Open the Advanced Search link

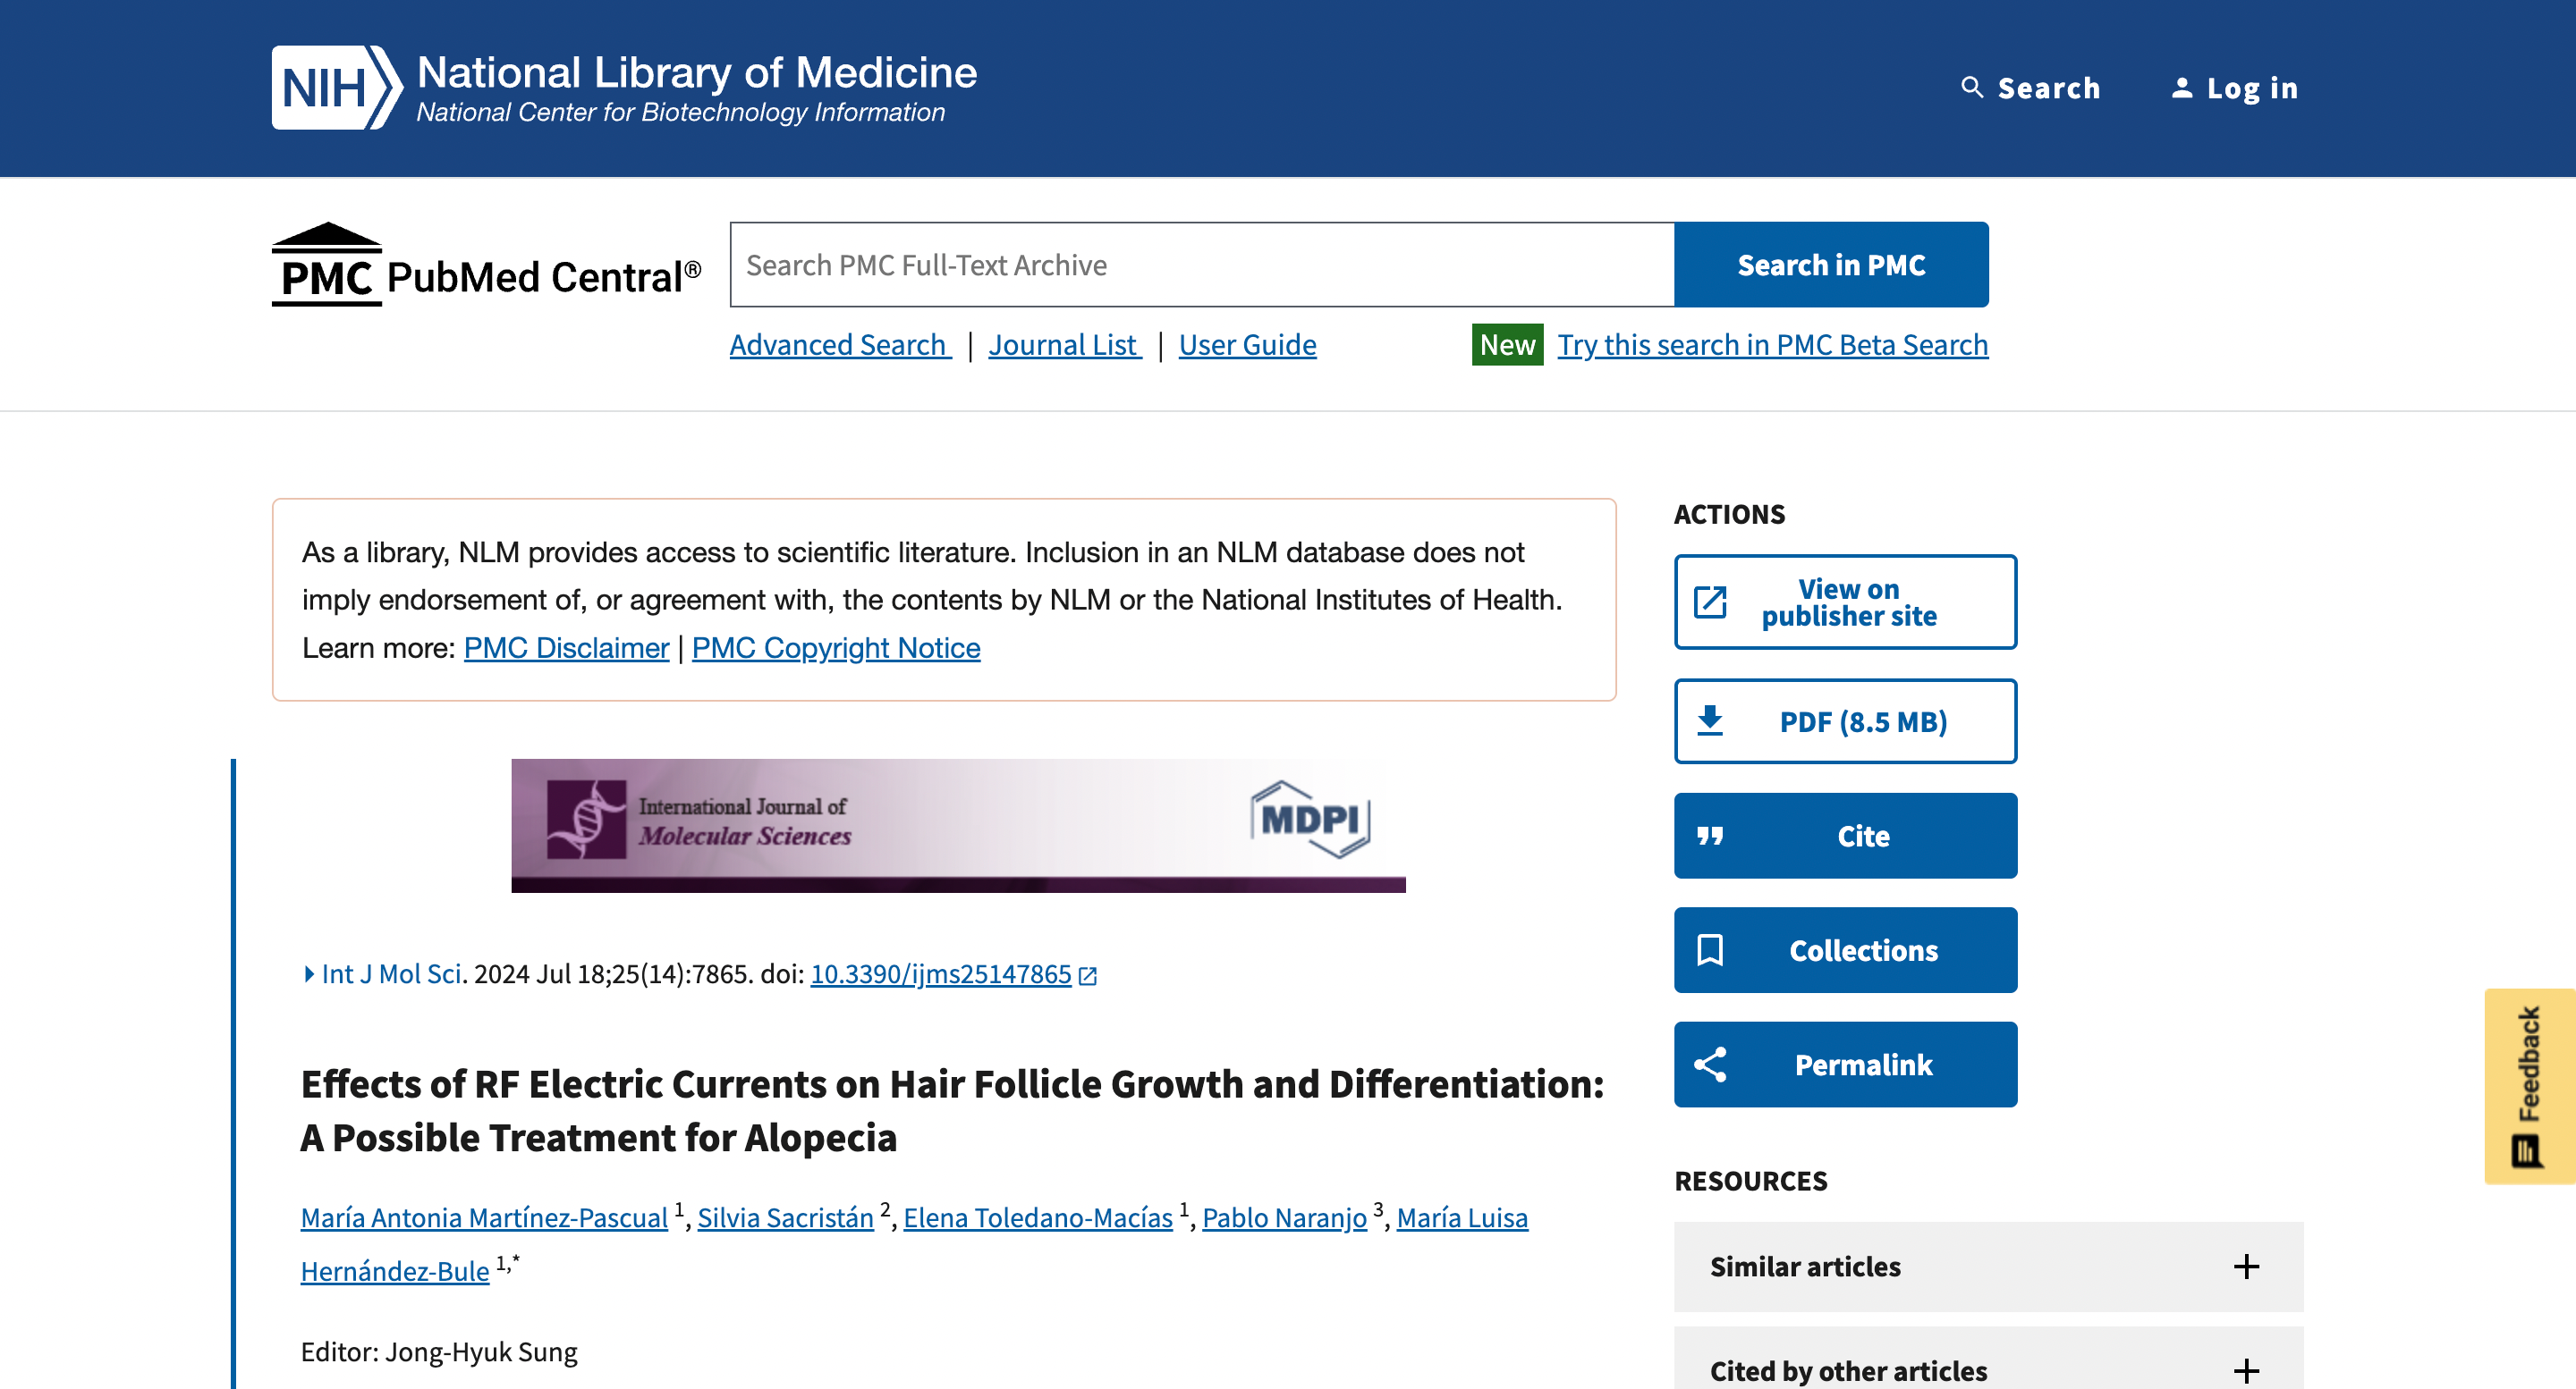click(838, 345)
